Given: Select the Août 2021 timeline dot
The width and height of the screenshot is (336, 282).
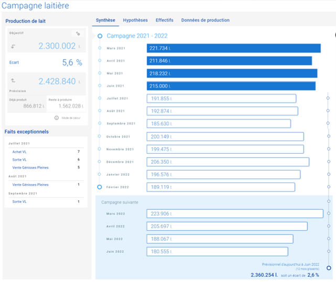Looking at the screenshot, I should click(100, 110).
